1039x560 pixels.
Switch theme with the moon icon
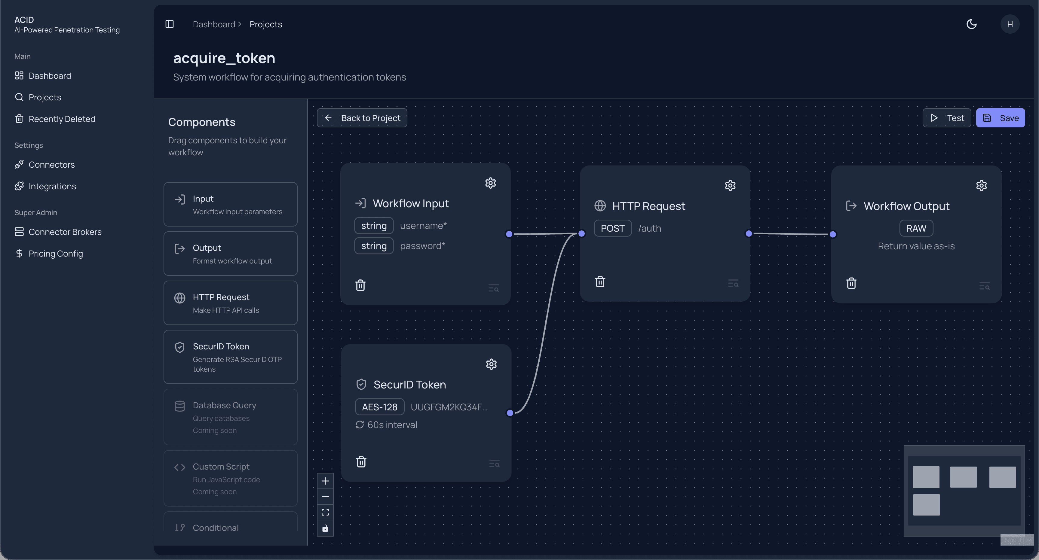point(972,24)
